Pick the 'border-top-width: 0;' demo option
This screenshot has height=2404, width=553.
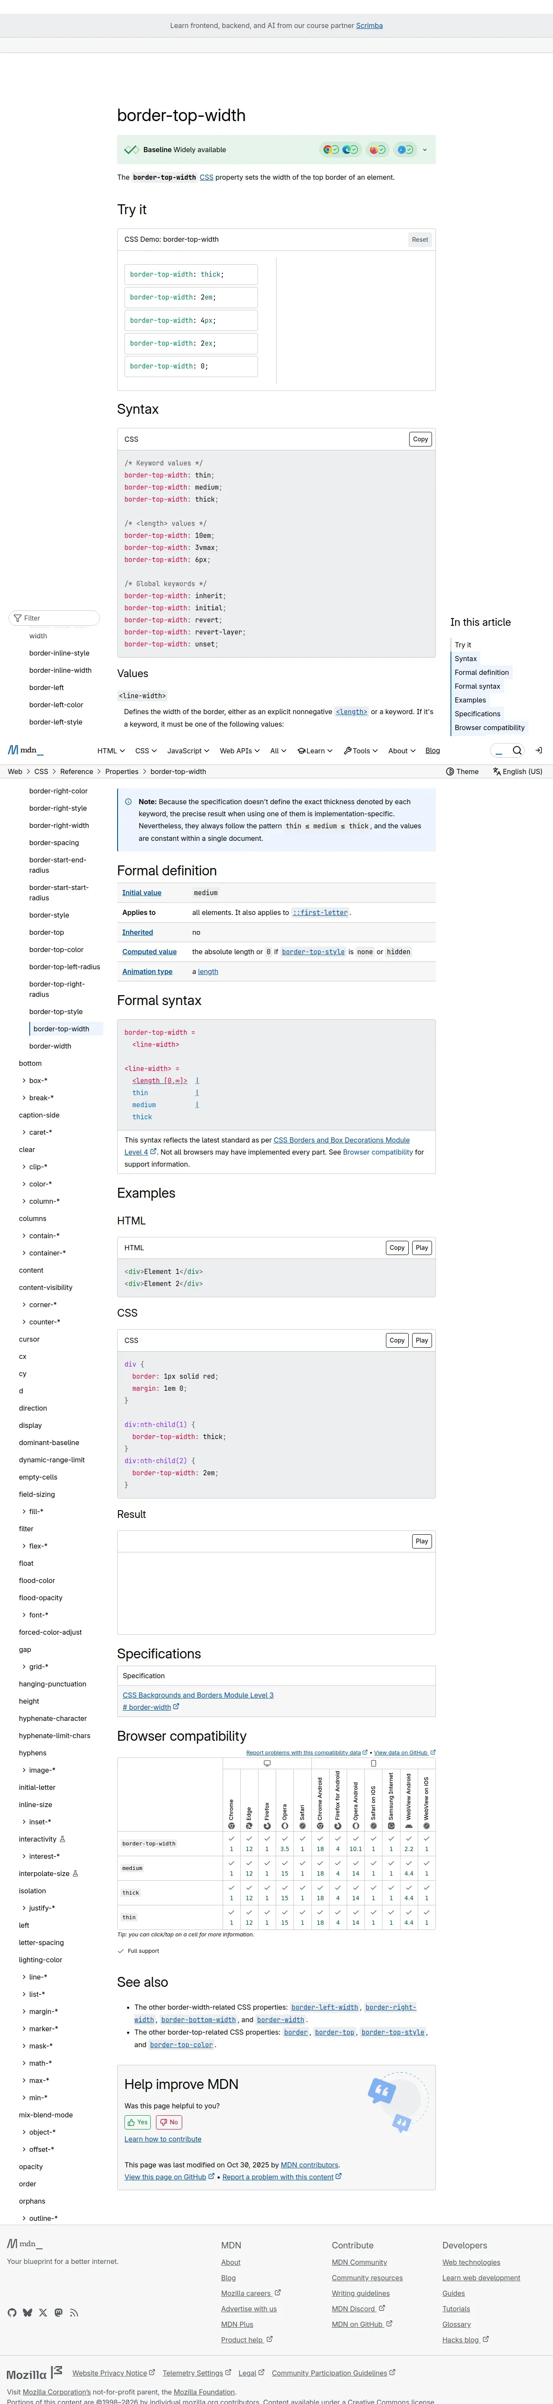click(191, 366)
